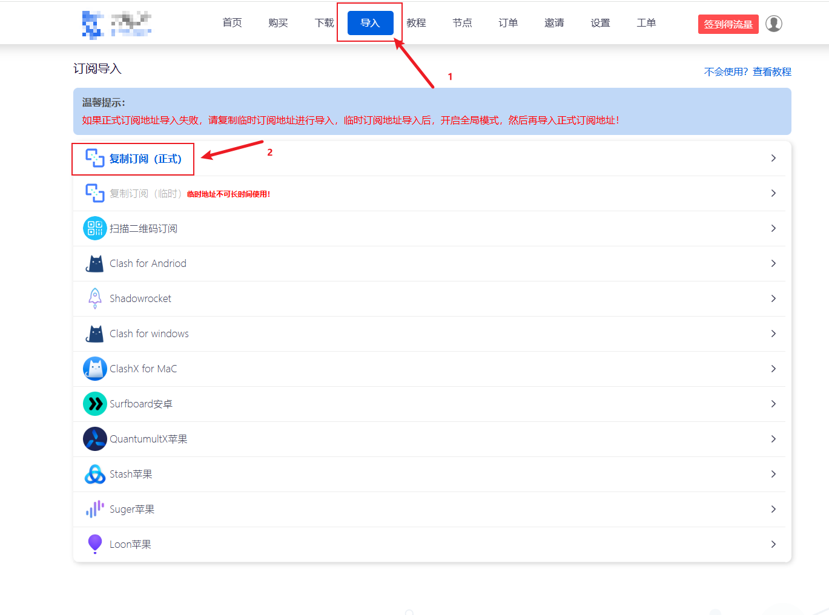Expand the Clash for windows row chevron
Viewport: 829px width, 615px height.
(773, 334)
